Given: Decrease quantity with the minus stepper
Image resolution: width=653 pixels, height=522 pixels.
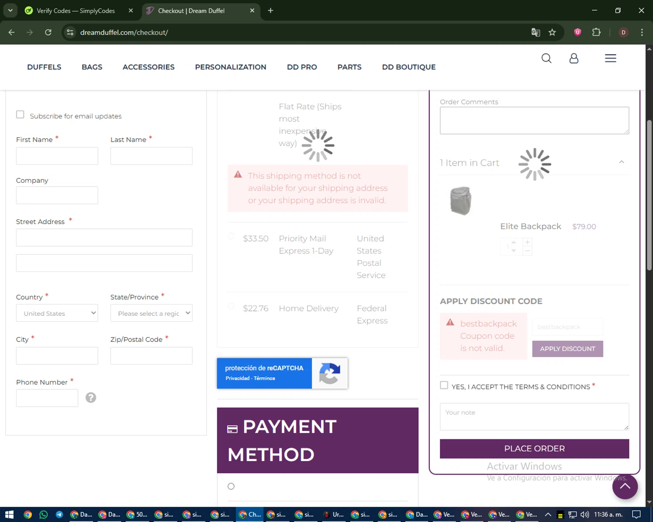Looking at the screenshot, I should click(527, 251).
